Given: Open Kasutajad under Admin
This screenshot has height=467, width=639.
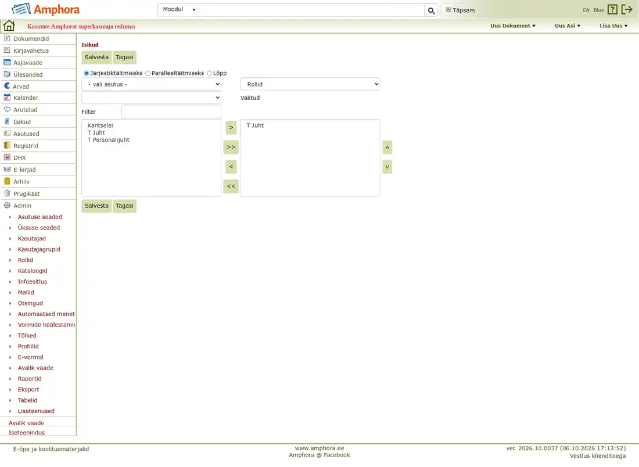Looking at the screenshot, I should coord(32,238).
